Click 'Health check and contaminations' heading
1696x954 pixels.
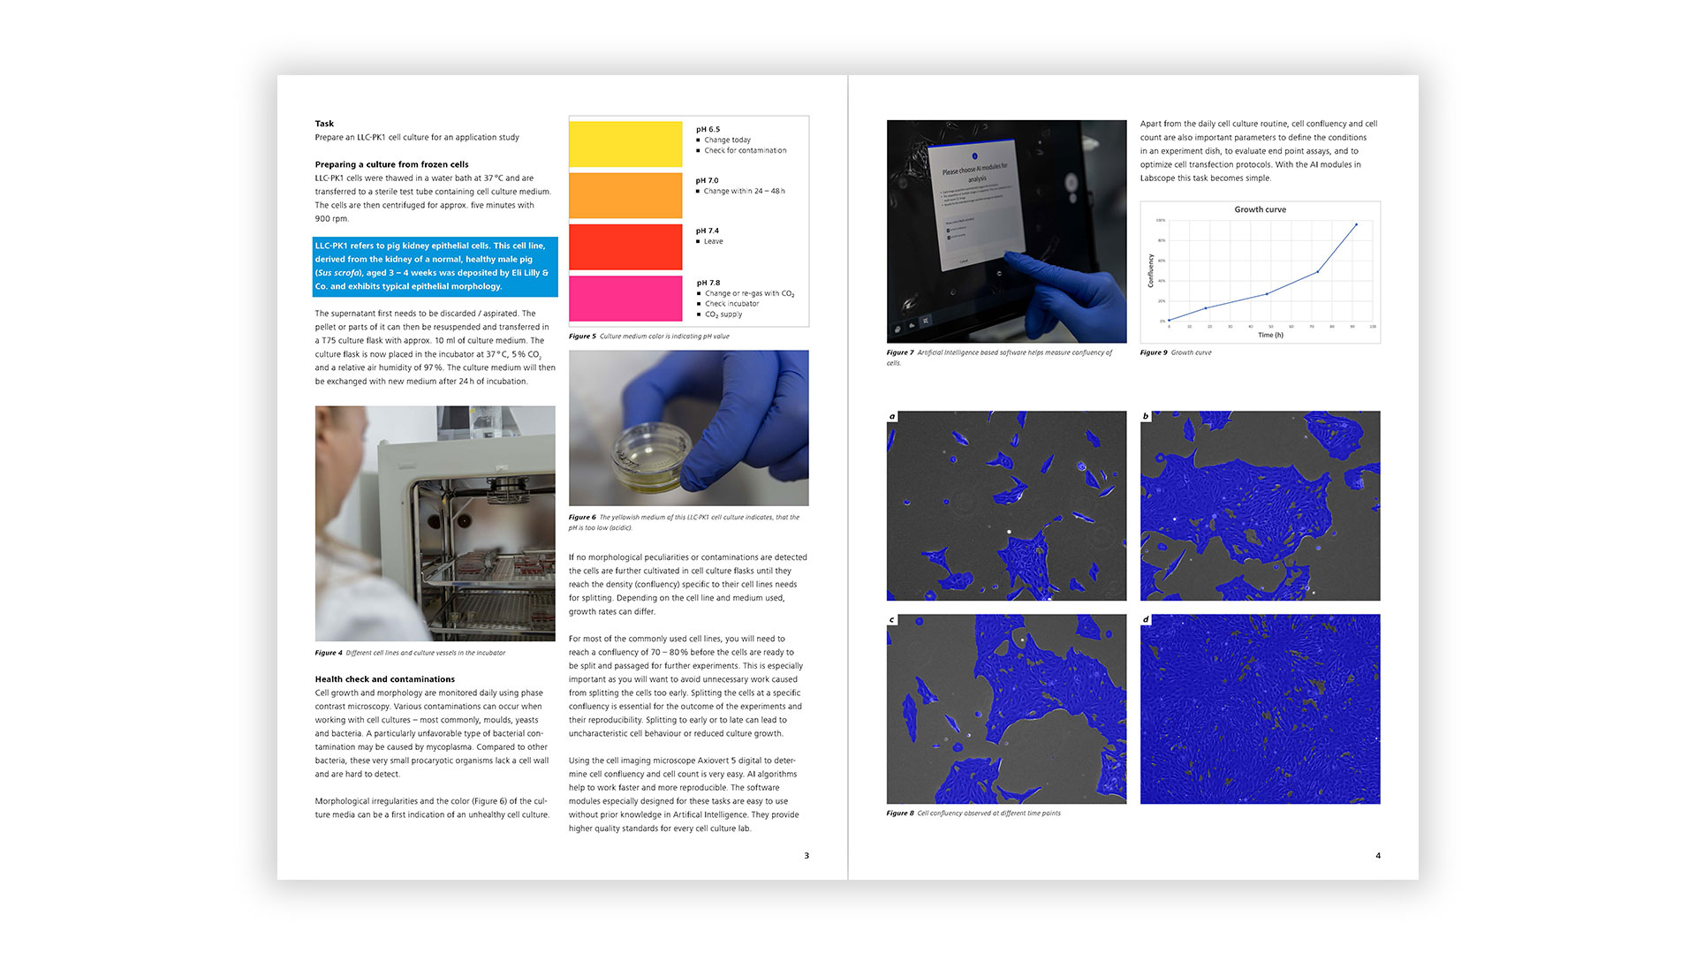385,679
